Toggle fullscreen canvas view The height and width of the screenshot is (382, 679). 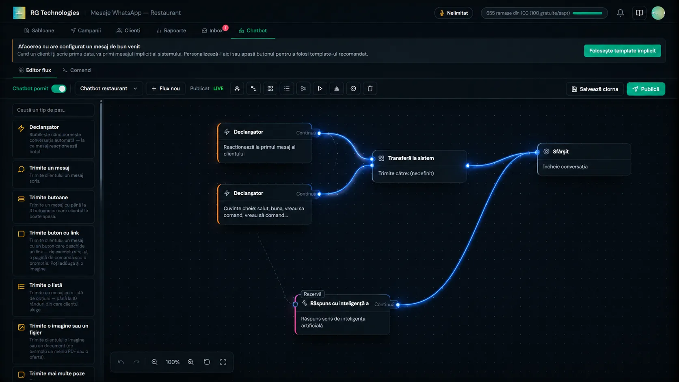(x=223, y=362)
